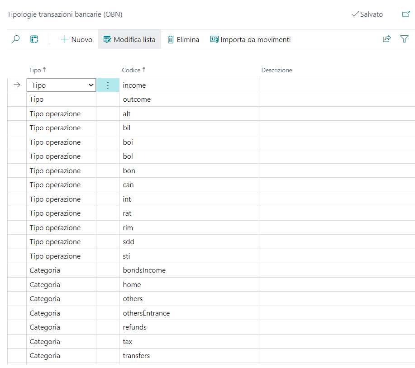Sort by the Tipo column header
This screenshot has width=415, height=368.
pyautogui.click(x=37, y=70)
